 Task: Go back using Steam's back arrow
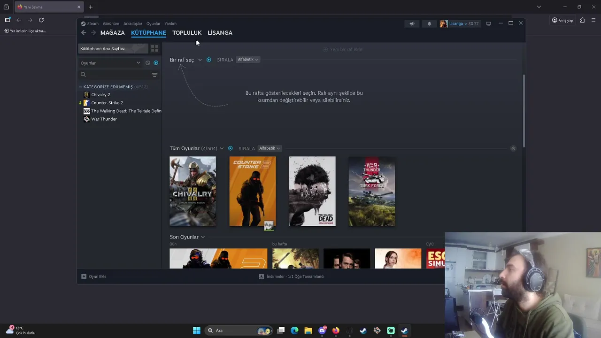[84, 33]
